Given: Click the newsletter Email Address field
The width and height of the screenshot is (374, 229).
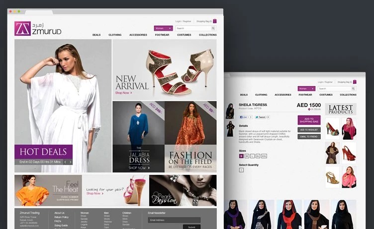Looking at the screenshot, I should (174, 220).
